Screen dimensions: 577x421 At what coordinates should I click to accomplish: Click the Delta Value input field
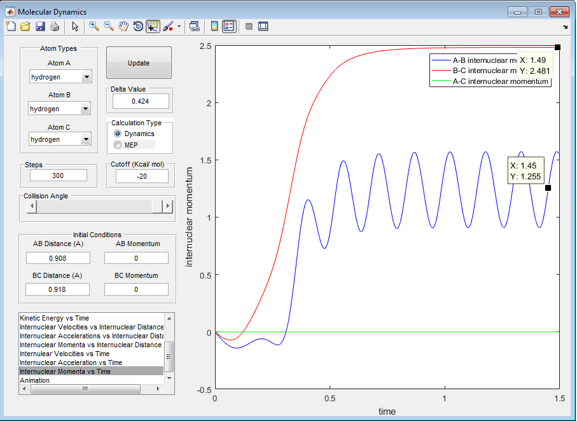(141, 101)
